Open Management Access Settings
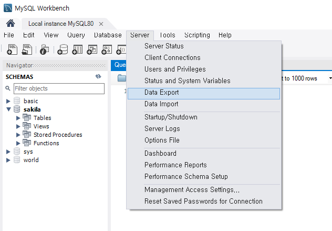Screen dimensions: 332x231 204,190
